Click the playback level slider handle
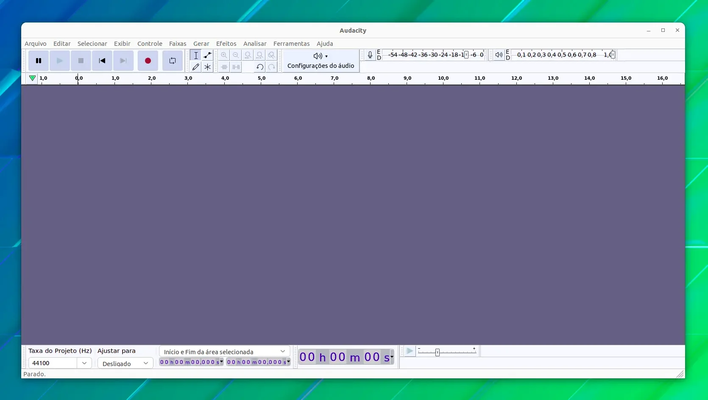 pyautogui.click(x=613, y=55)
